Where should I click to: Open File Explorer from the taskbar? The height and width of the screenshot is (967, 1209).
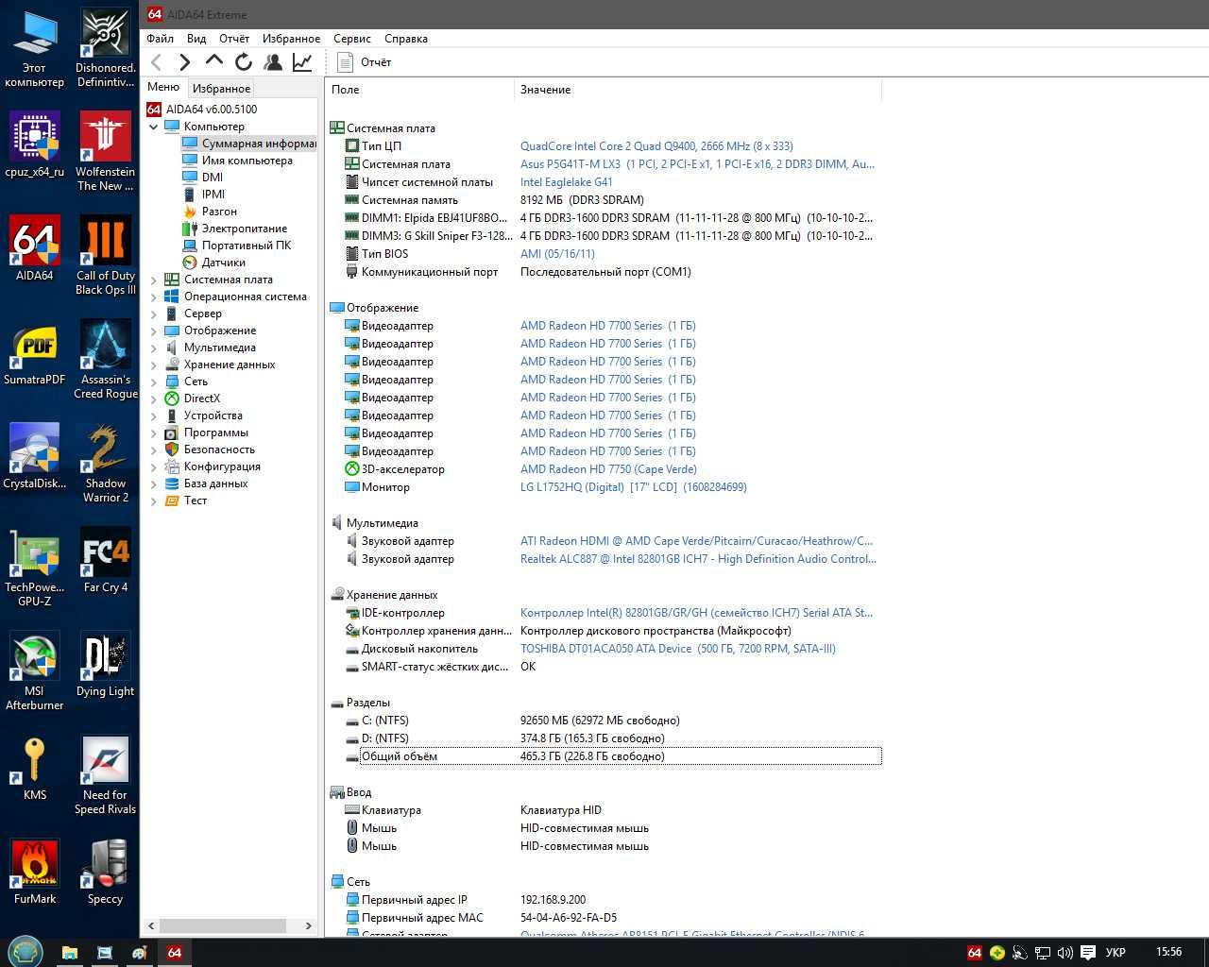pos(70,953)
